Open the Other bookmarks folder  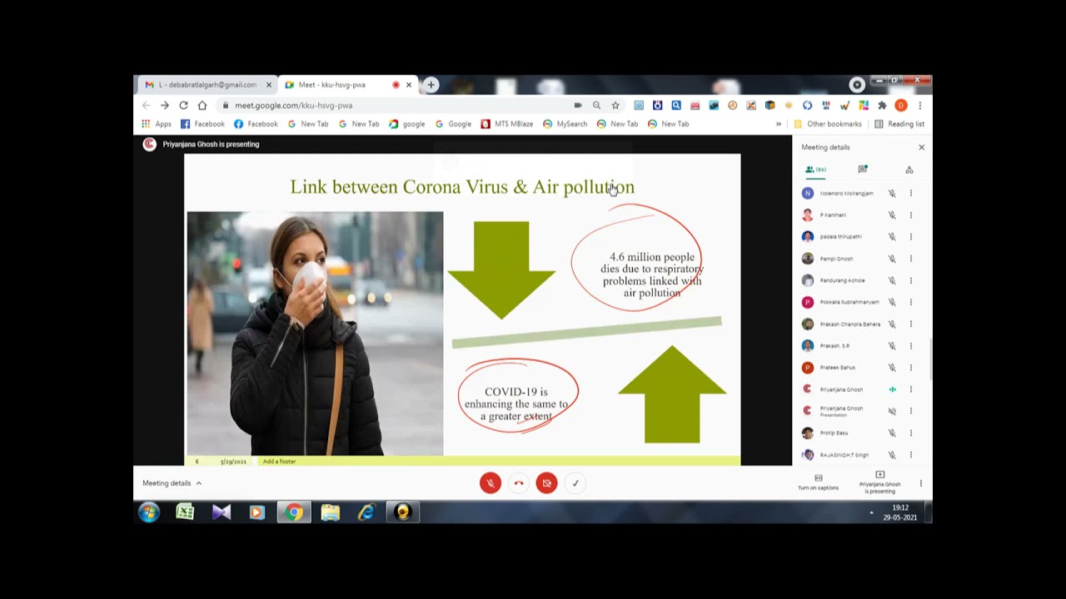(828, 124)
